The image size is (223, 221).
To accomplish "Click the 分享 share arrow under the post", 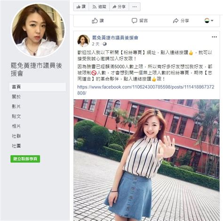I will tap(176, 21).
